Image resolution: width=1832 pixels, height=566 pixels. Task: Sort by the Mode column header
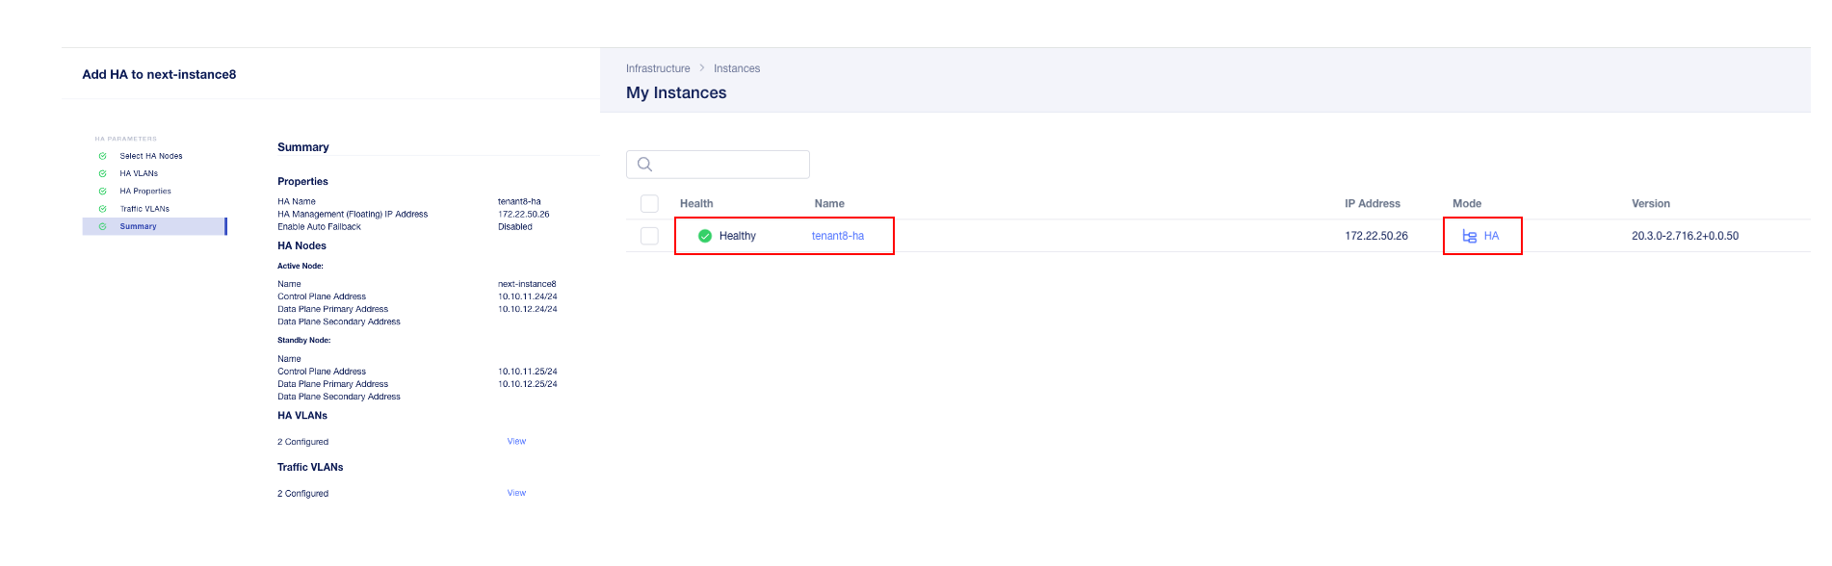tap(1467, 203)
